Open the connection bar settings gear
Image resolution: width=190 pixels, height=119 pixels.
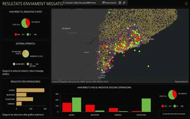(x=120, y=3)
